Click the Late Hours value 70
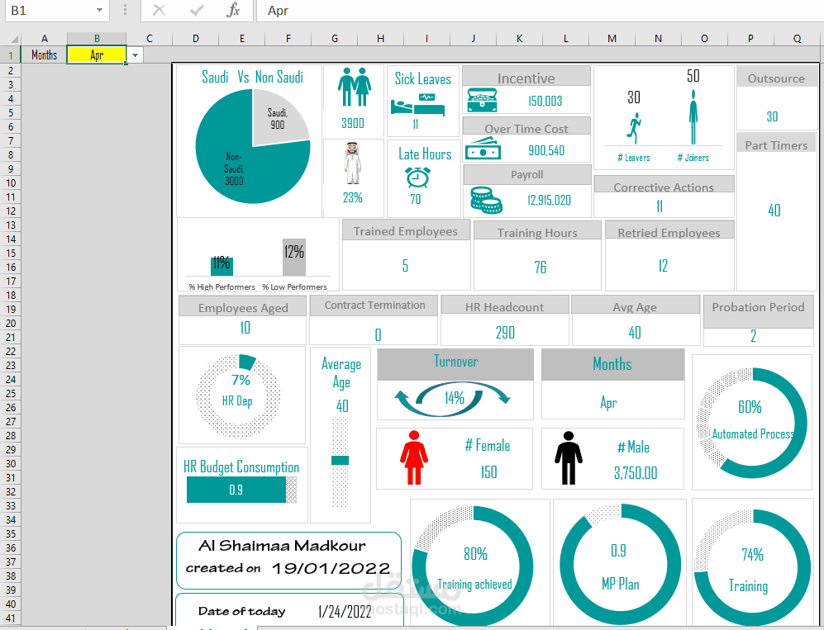Screen dimensions: 824x630 click(415, 200)
